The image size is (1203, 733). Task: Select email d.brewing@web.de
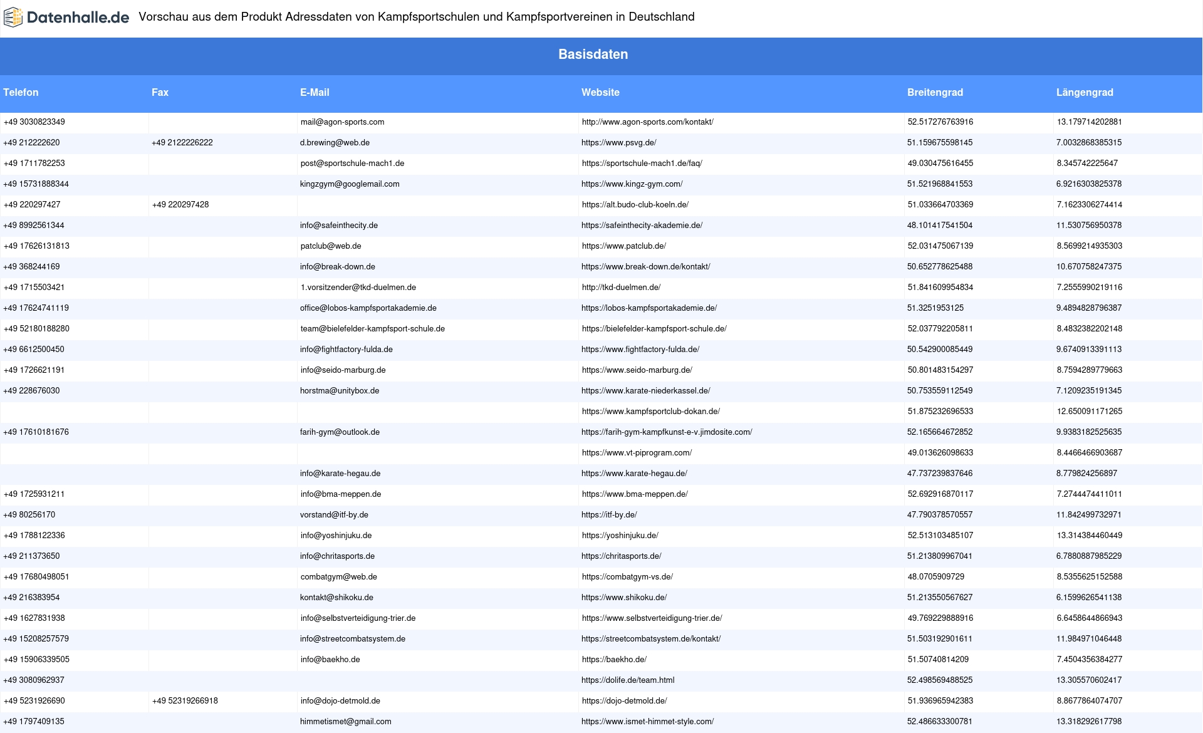335,143
